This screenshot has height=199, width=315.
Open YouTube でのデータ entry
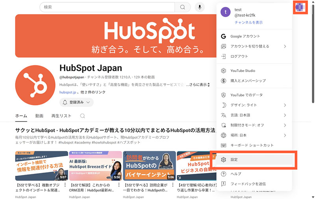(254, 95)
